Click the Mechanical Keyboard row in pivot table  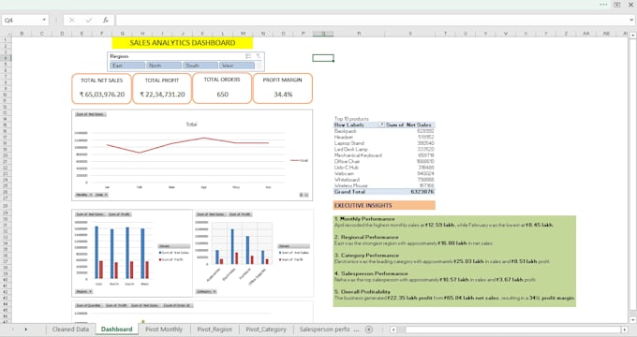(x=384, y=155)
